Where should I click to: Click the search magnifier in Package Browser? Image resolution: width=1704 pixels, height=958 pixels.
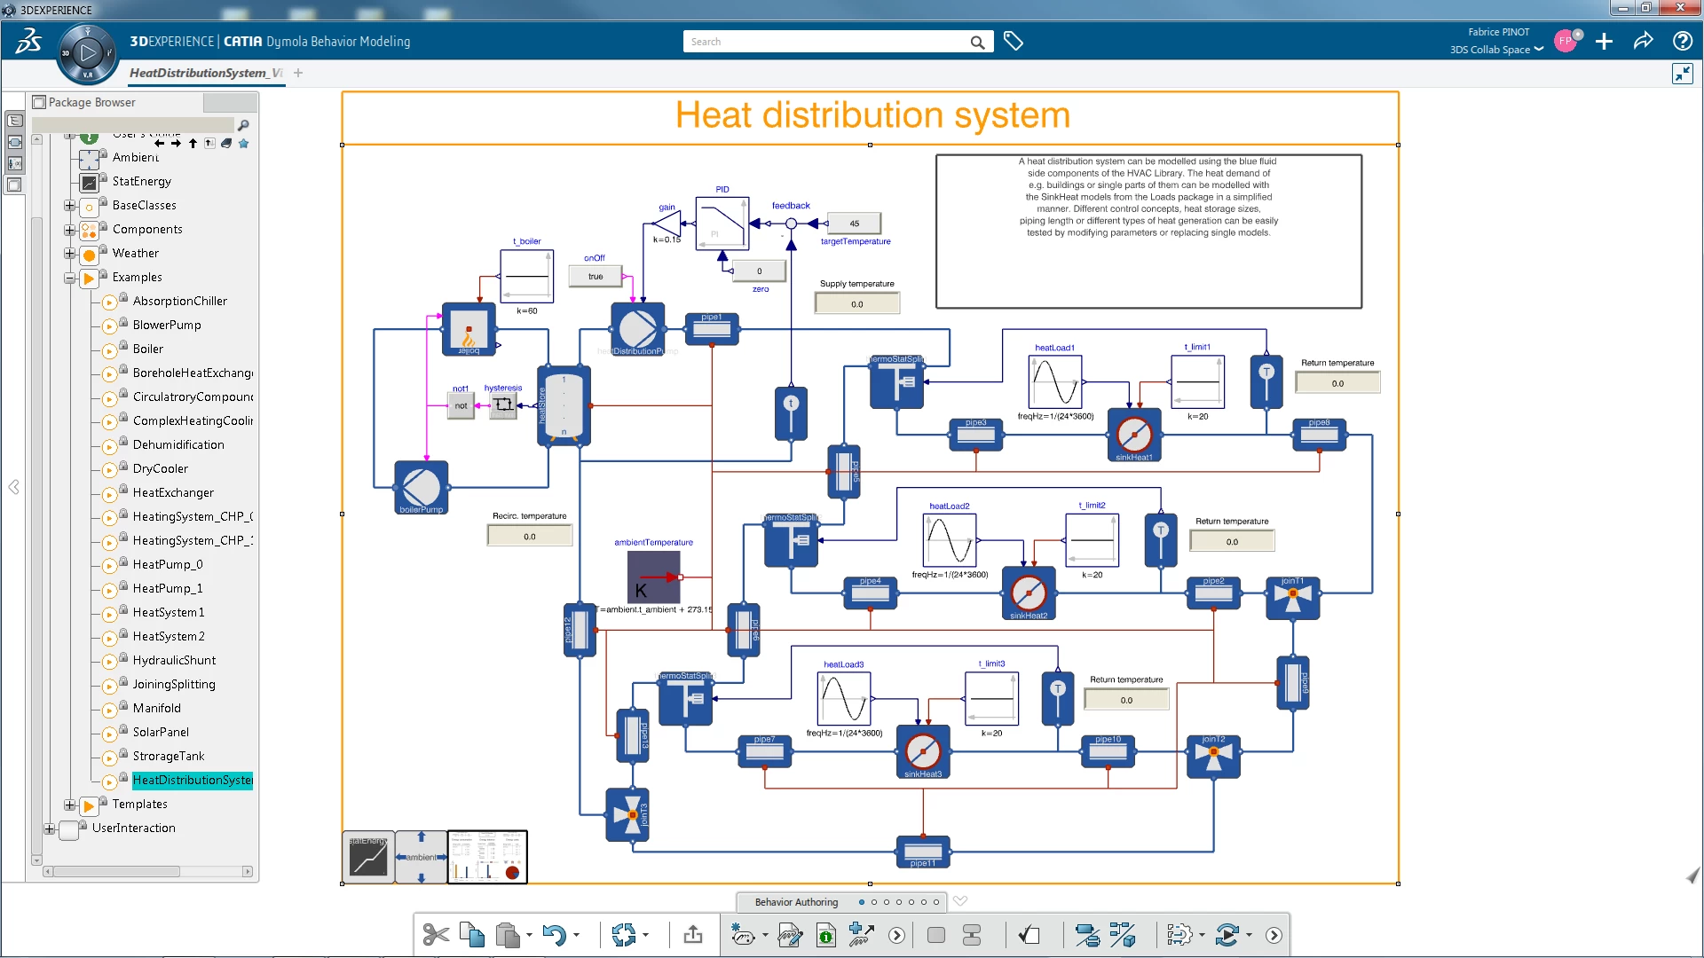tap(243, 124)
